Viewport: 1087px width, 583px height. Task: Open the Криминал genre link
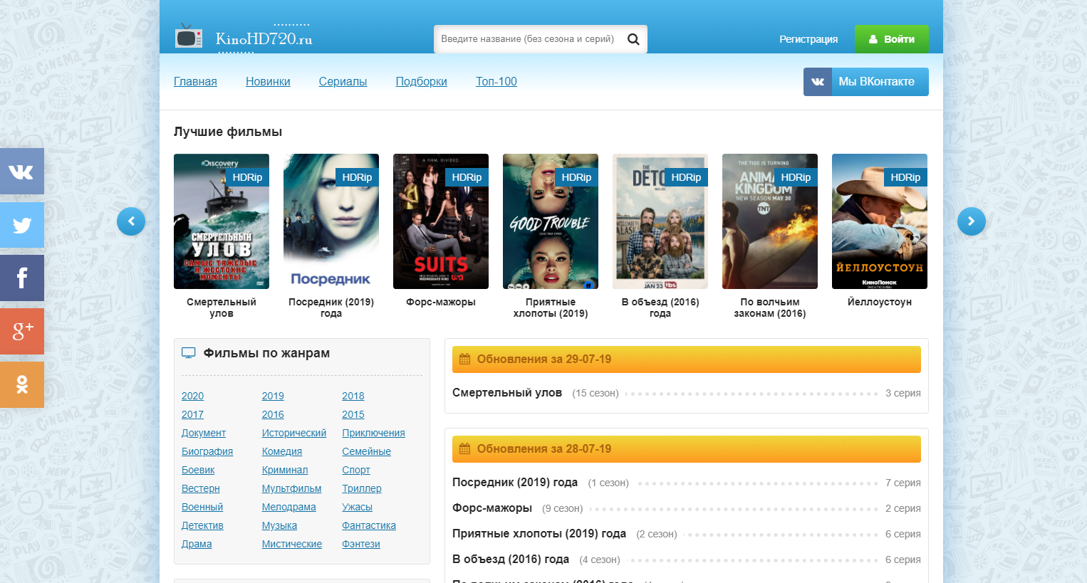click(285, 470)
